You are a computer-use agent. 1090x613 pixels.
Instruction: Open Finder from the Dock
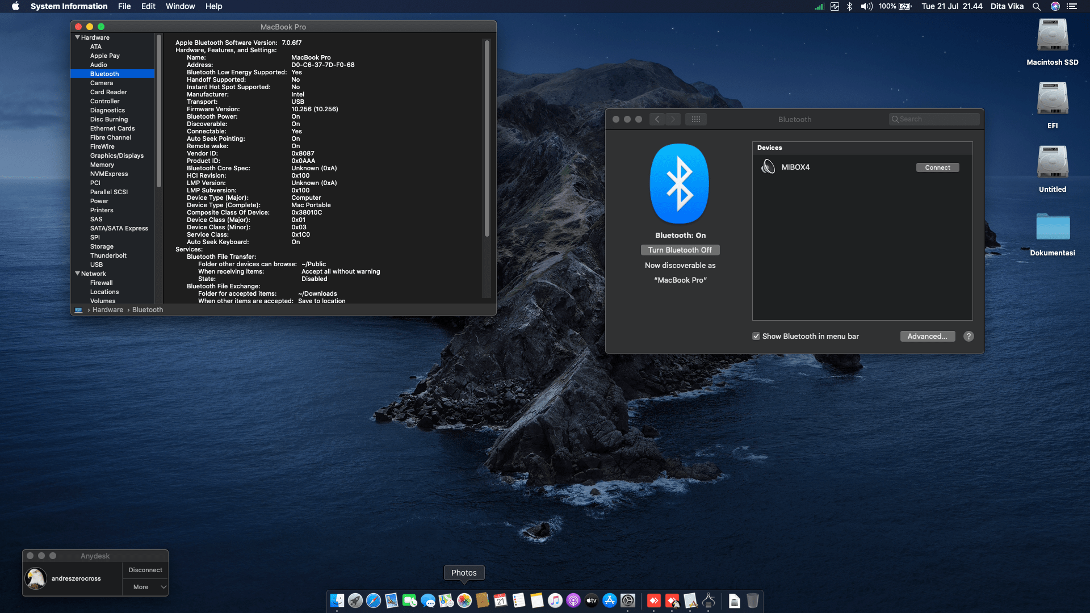point(337,601)
